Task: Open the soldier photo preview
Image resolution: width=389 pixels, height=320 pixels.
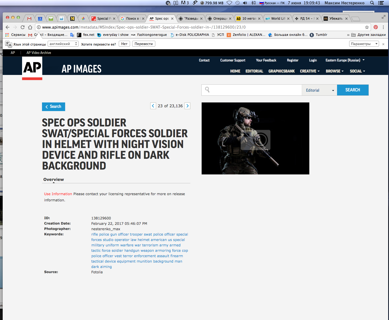Action: click(255, 138)
